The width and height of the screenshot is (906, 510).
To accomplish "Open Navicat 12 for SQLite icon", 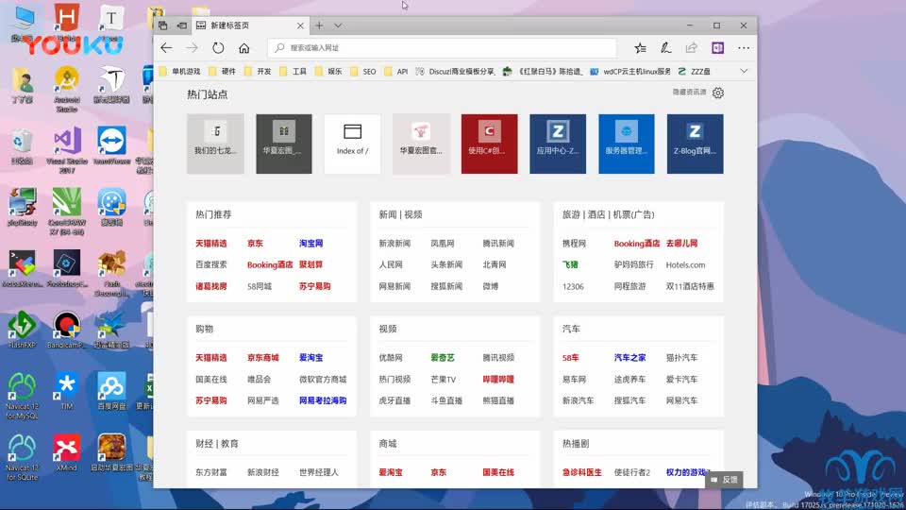I will click(22, 457).
